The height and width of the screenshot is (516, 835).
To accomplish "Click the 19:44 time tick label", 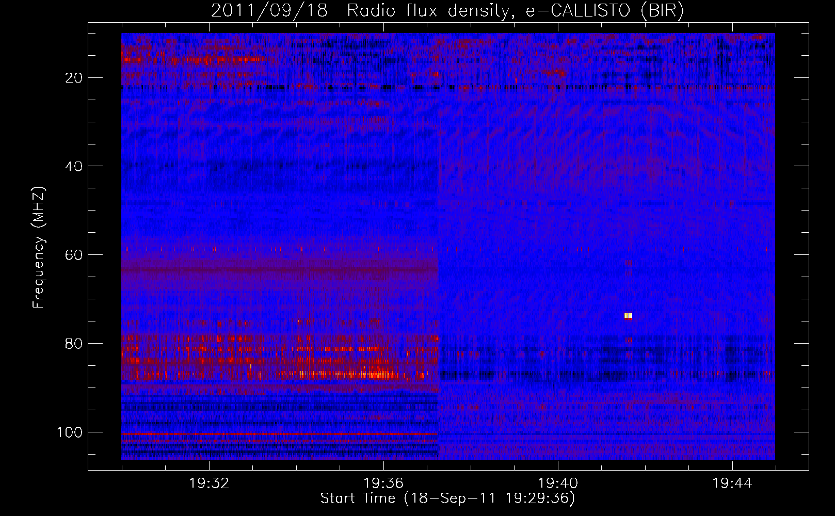I will point(732,483).
